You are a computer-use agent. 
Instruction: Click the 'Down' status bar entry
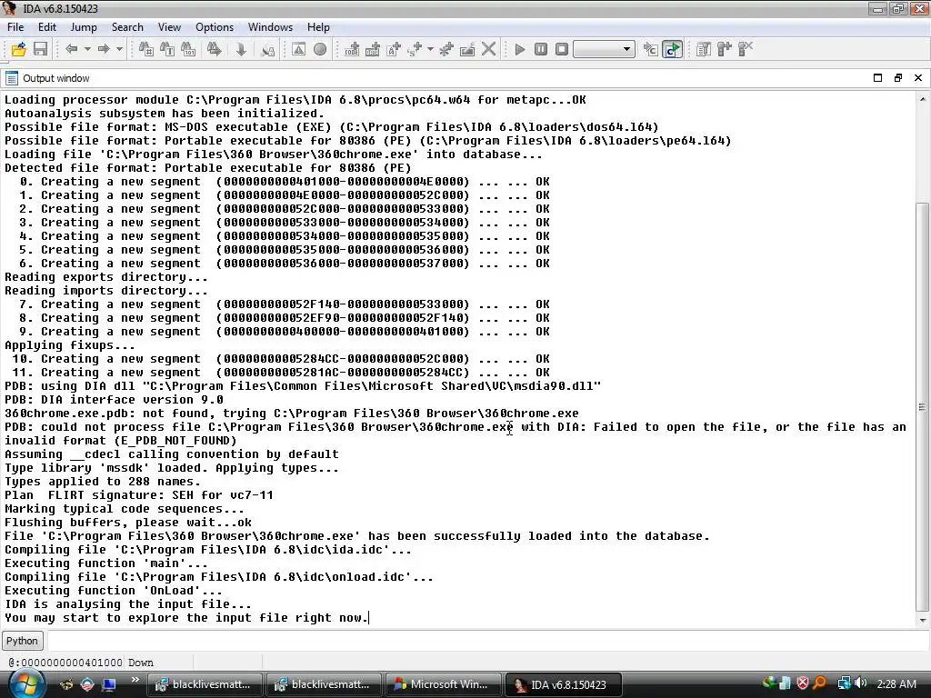tap(141, 663)
